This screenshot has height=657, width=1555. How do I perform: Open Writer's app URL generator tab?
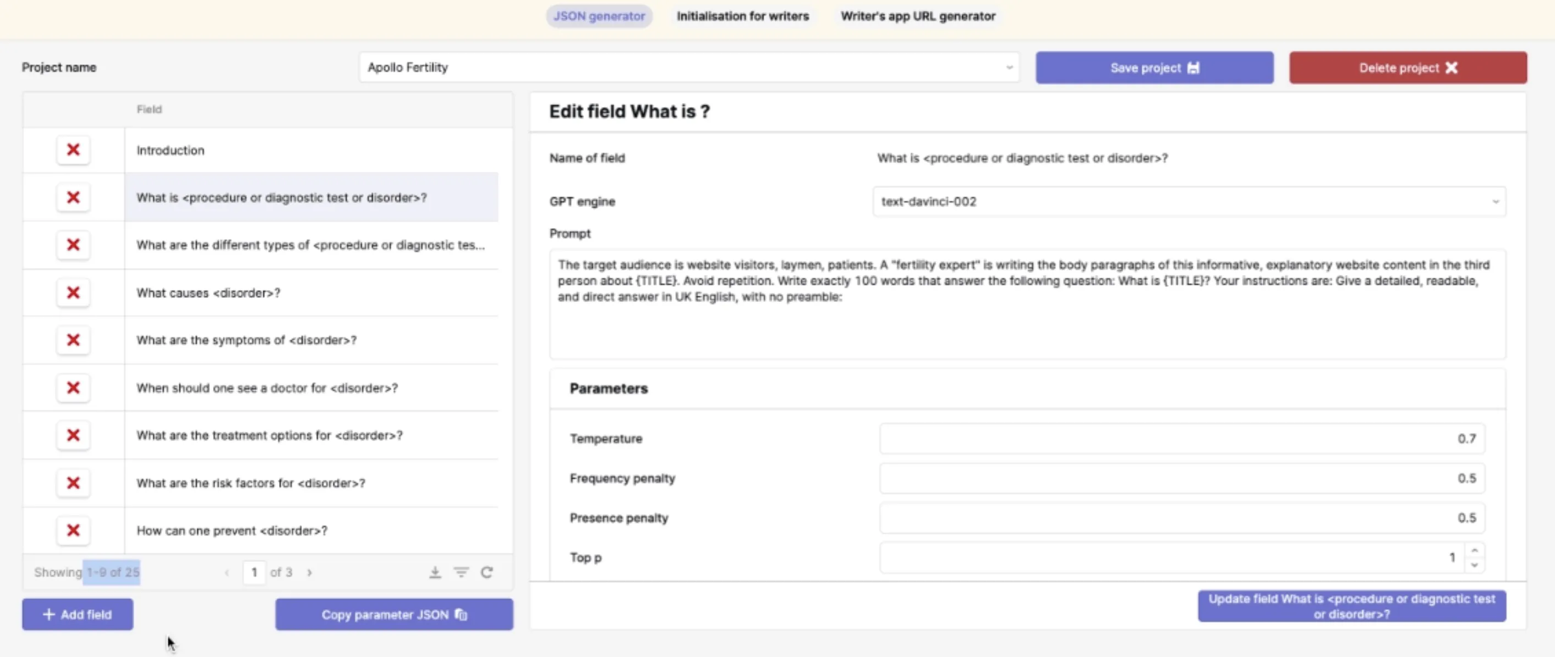918,17
